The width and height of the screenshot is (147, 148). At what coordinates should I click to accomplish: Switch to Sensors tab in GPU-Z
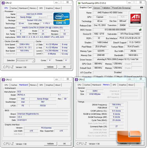click(97, 8)
